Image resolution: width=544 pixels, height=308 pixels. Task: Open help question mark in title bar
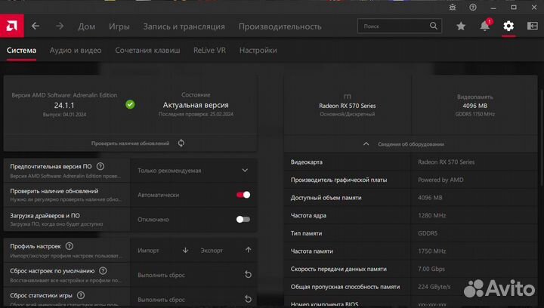point(473,8)
